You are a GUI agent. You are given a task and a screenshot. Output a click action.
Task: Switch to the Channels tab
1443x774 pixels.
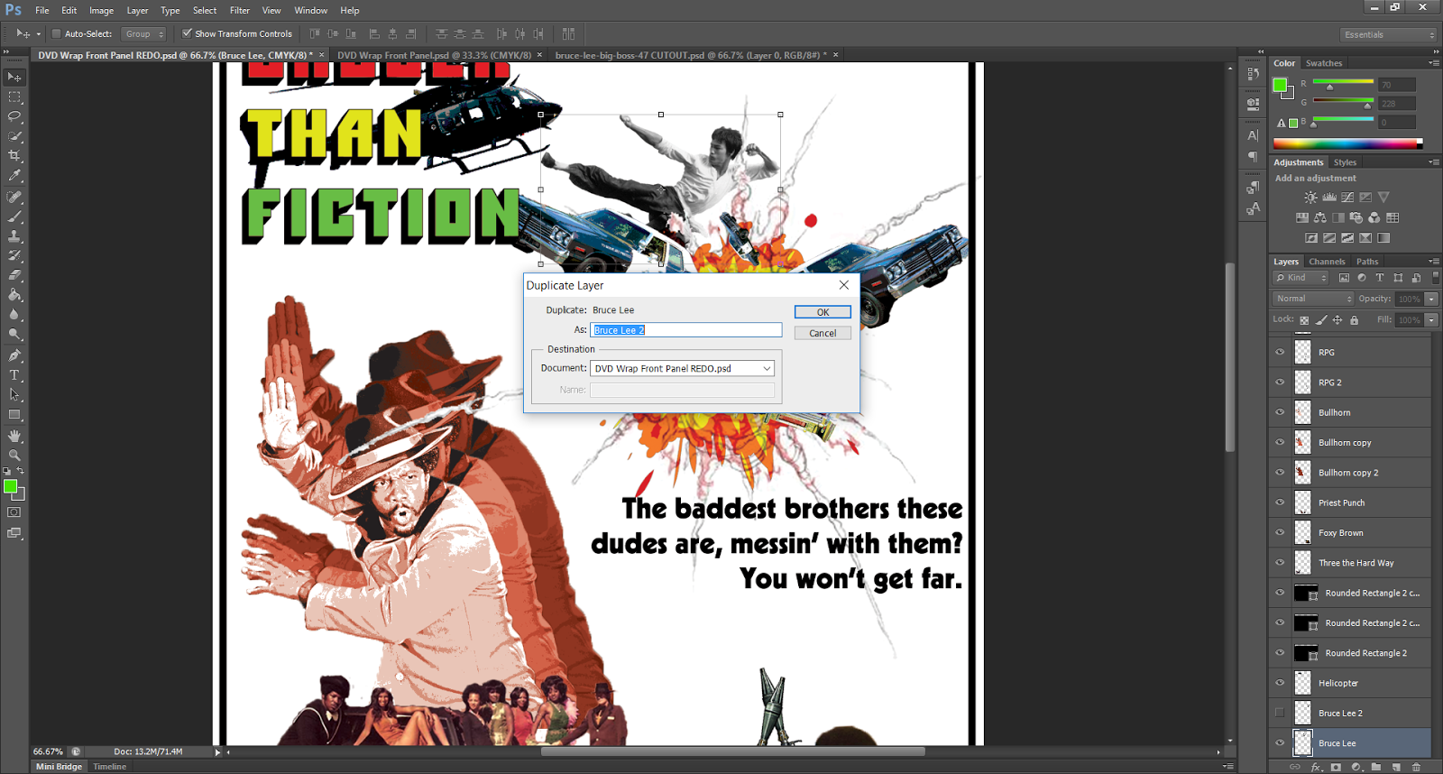coord(1327,262)
